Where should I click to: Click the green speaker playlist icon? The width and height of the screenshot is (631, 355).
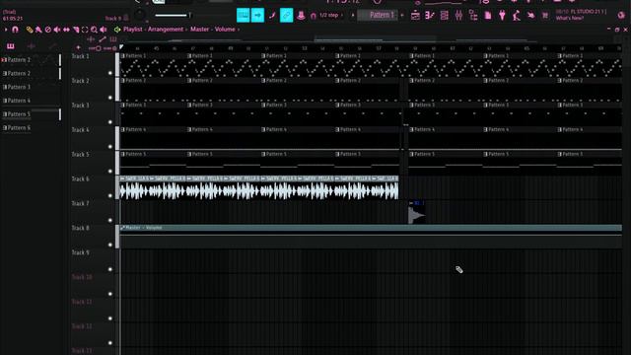pyautogui.click(x=117, y=30)
